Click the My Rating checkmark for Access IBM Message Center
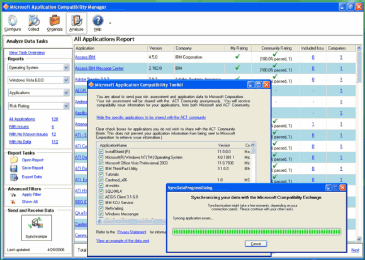This screenshot has width=365, height=260. [237, 68]
